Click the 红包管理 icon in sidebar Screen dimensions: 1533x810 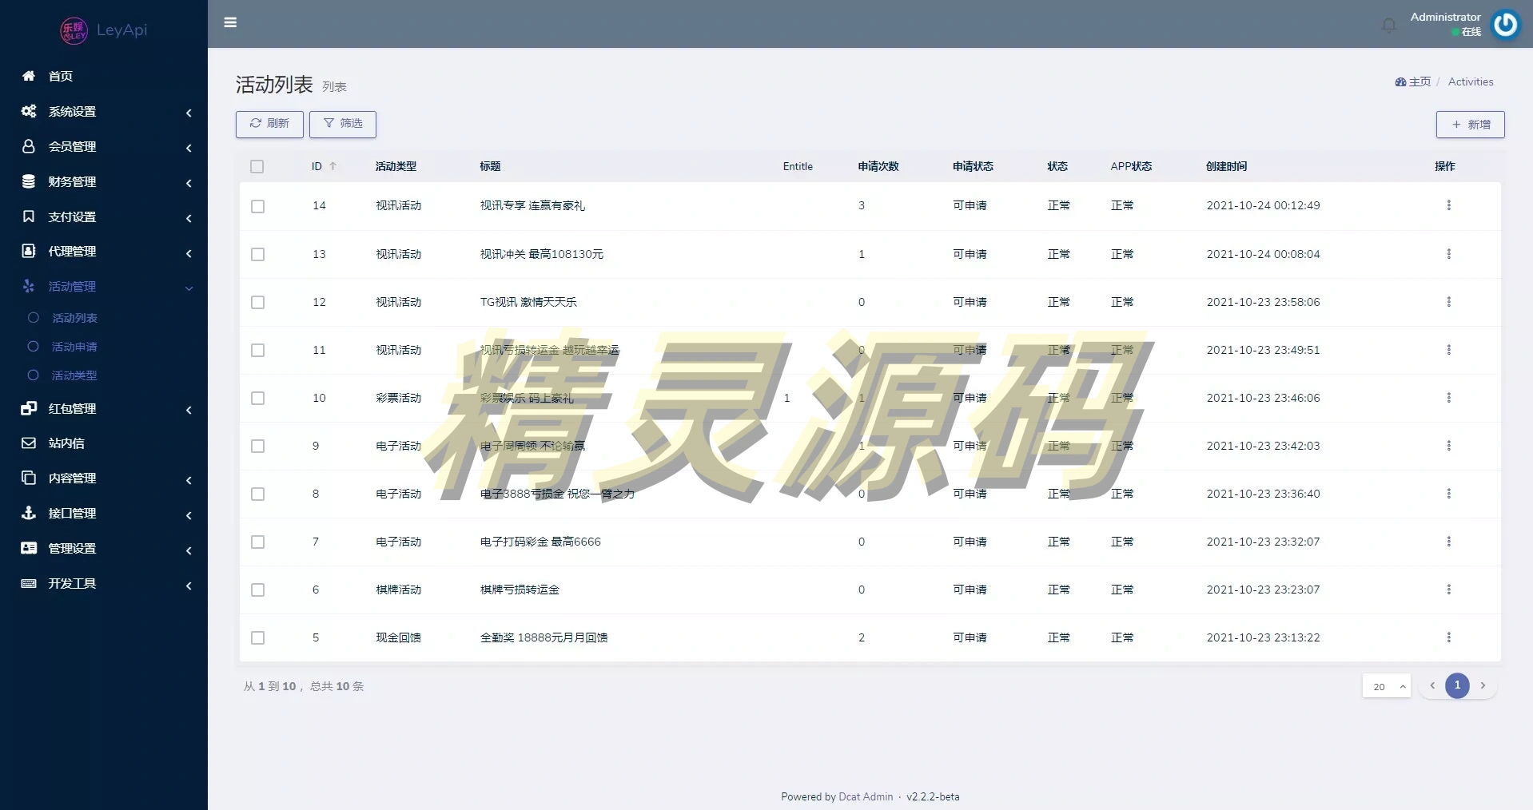click(x=29, y=408)
